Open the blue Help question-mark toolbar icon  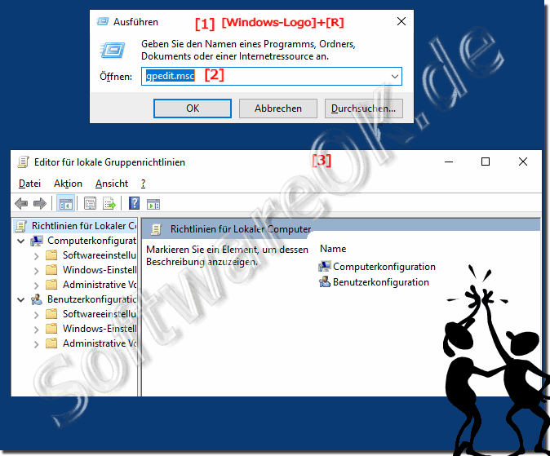coord(134,203)
